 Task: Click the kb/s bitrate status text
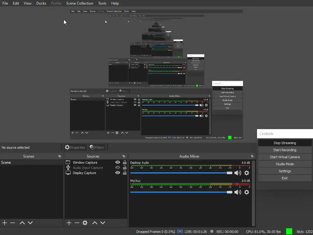point(305,231)
